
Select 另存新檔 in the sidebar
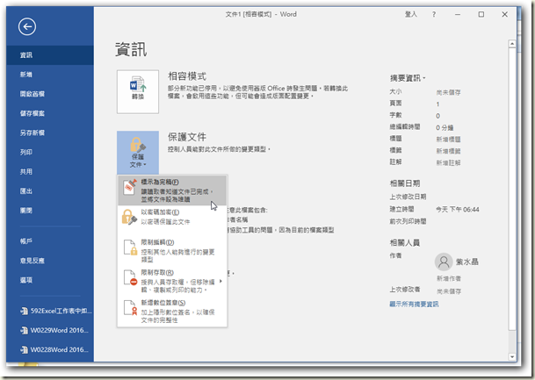pos(50,133)
